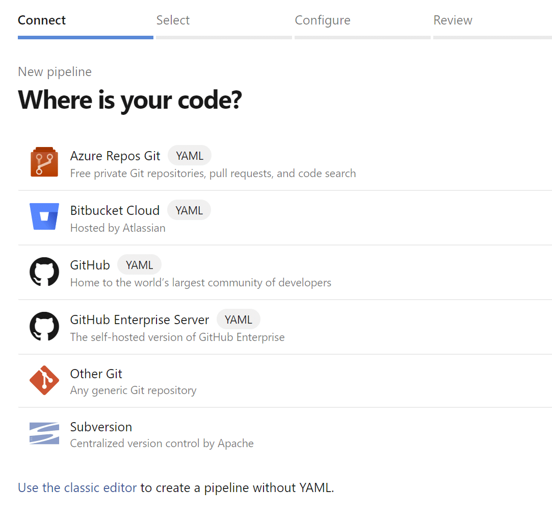The image size is (552, 514).
Task: Select GitHub Enterprise Server title
Action: (140, 320)
